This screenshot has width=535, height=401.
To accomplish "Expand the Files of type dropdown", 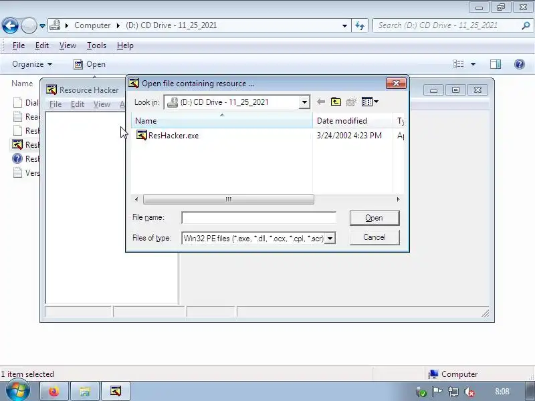I will 330,239.
